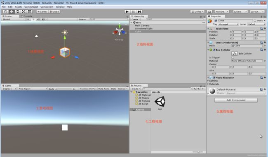Open Box Collider help book icon
This screenshot has height=157, width=268.
(x=262, y=50)
